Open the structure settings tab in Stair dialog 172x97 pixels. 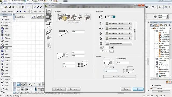[x=49, y=19]
